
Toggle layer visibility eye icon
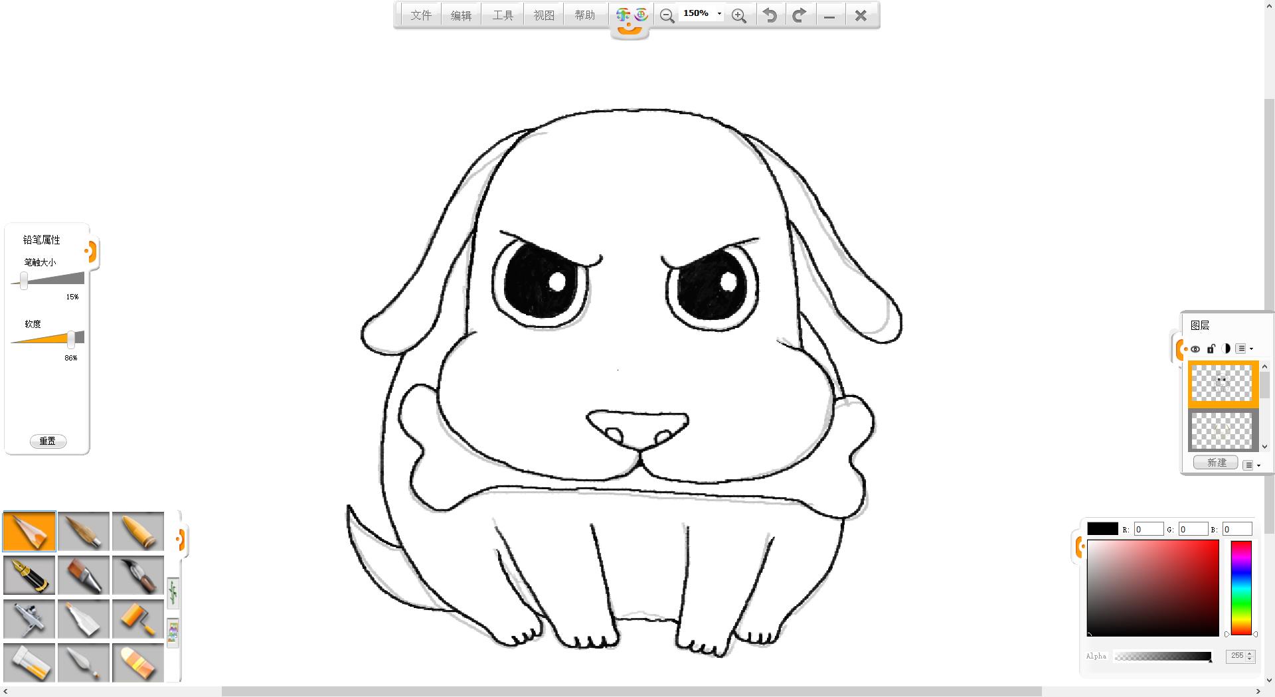[x=1195, y=348]
